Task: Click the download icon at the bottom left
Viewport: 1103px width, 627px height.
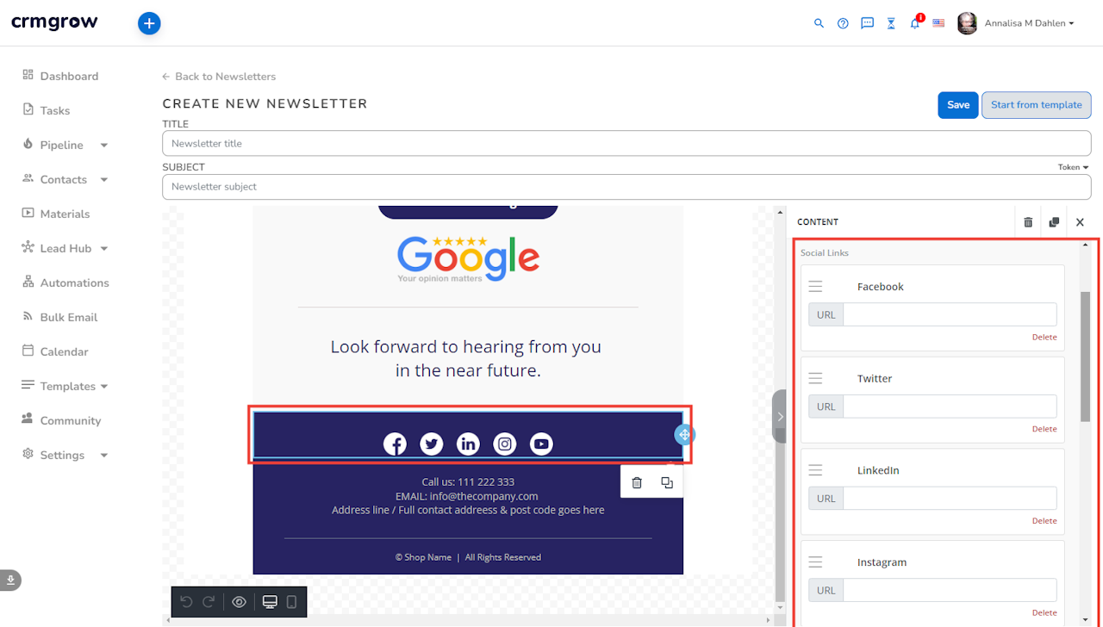Action: (10, 580)
